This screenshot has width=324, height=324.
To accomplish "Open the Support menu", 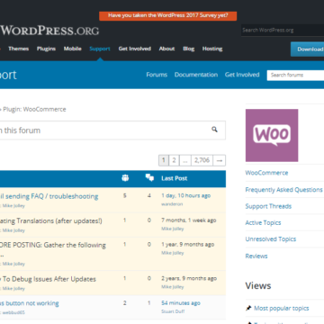I will (x=100, y=49).
